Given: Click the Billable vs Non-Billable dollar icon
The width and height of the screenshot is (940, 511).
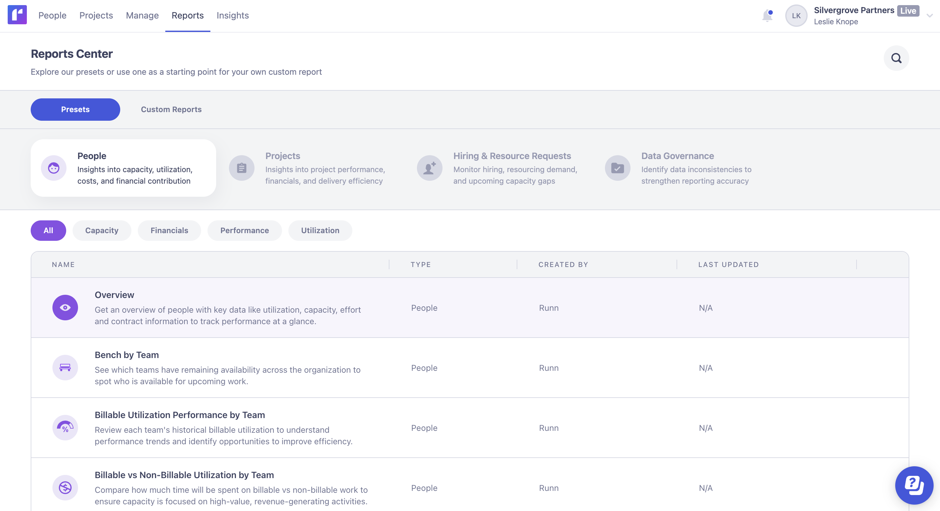Looking at the screenshot, I should tap(65, 487).
